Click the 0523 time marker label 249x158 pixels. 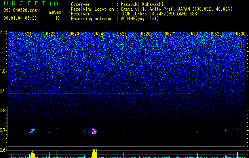click(74, 34)
